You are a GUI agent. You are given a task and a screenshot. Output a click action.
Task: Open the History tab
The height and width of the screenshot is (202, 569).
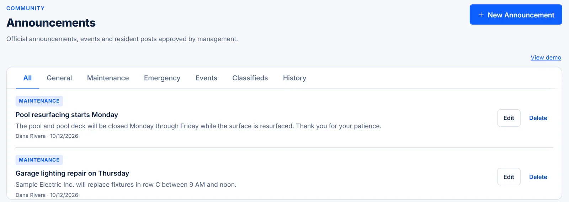coord(294,78)
